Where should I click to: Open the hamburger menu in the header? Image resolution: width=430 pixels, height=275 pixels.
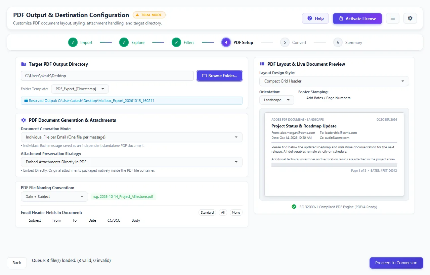click(393, 18)
